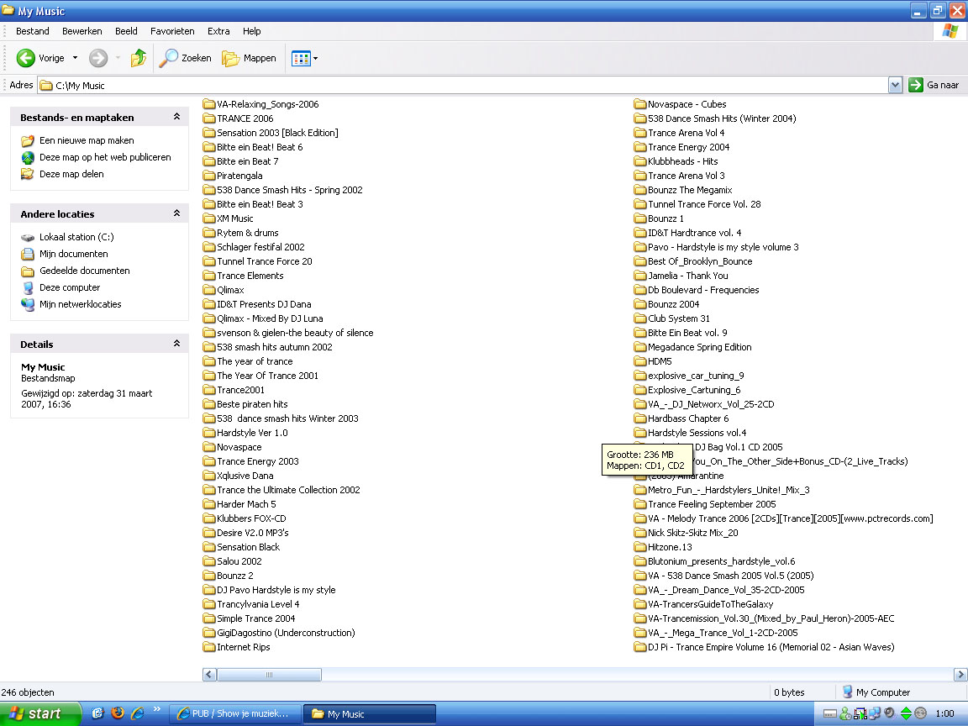Viewport: 968px width, 726px height.
Task: Expand the address bar dropdown
Action: point(895,85)
